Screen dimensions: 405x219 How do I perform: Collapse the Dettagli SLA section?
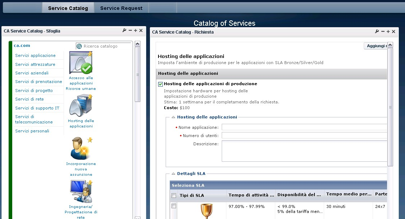pyautogui.click(x=173, y=174)
